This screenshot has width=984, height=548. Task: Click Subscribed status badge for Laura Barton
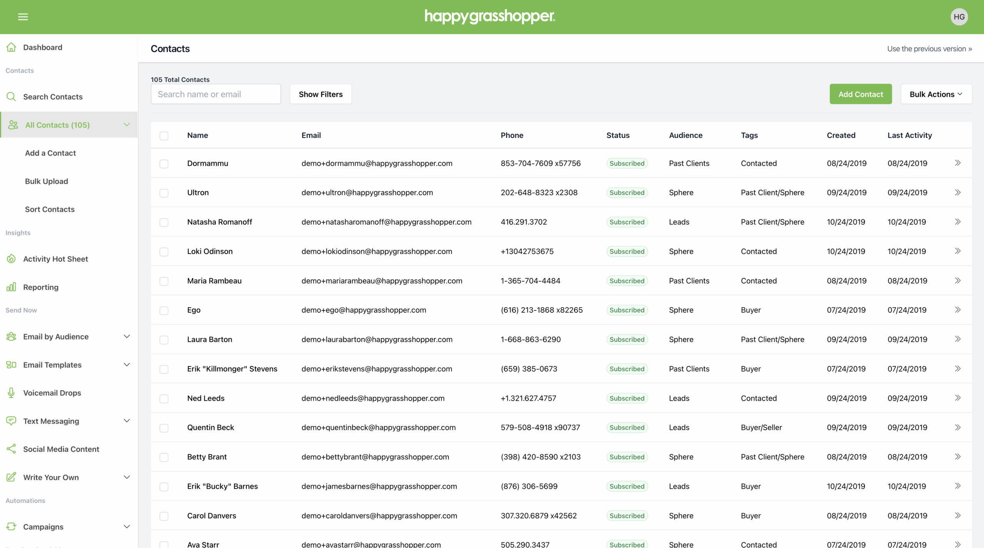point(627,339)
